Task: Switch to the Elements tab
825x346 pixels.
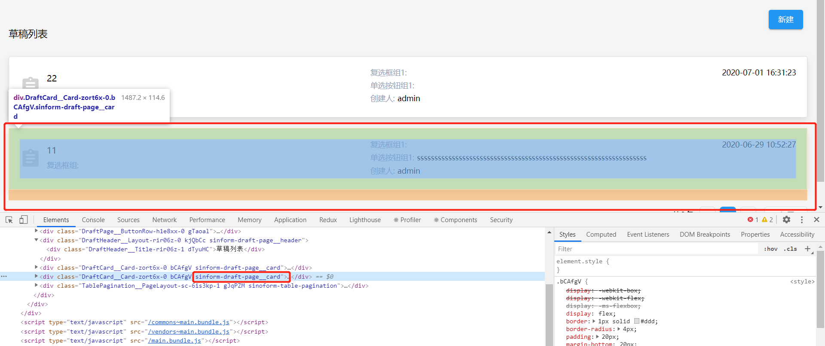Action: pyautogui.click(x=56, y=220)
